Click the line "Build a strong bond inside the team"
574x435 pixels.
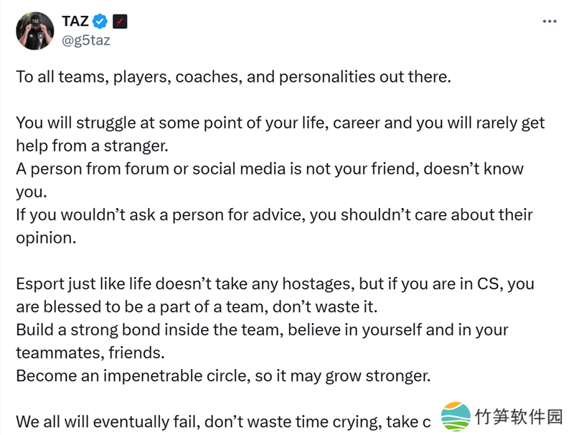coord(262,330)
